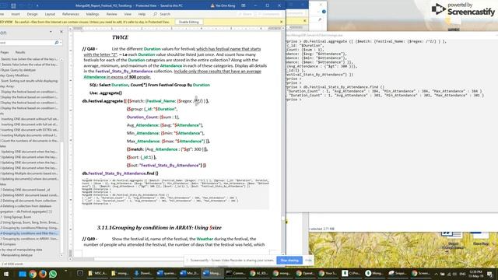The image size is (498, 280).
Task: Open ribbon display options icon
Action: [244, 5]
